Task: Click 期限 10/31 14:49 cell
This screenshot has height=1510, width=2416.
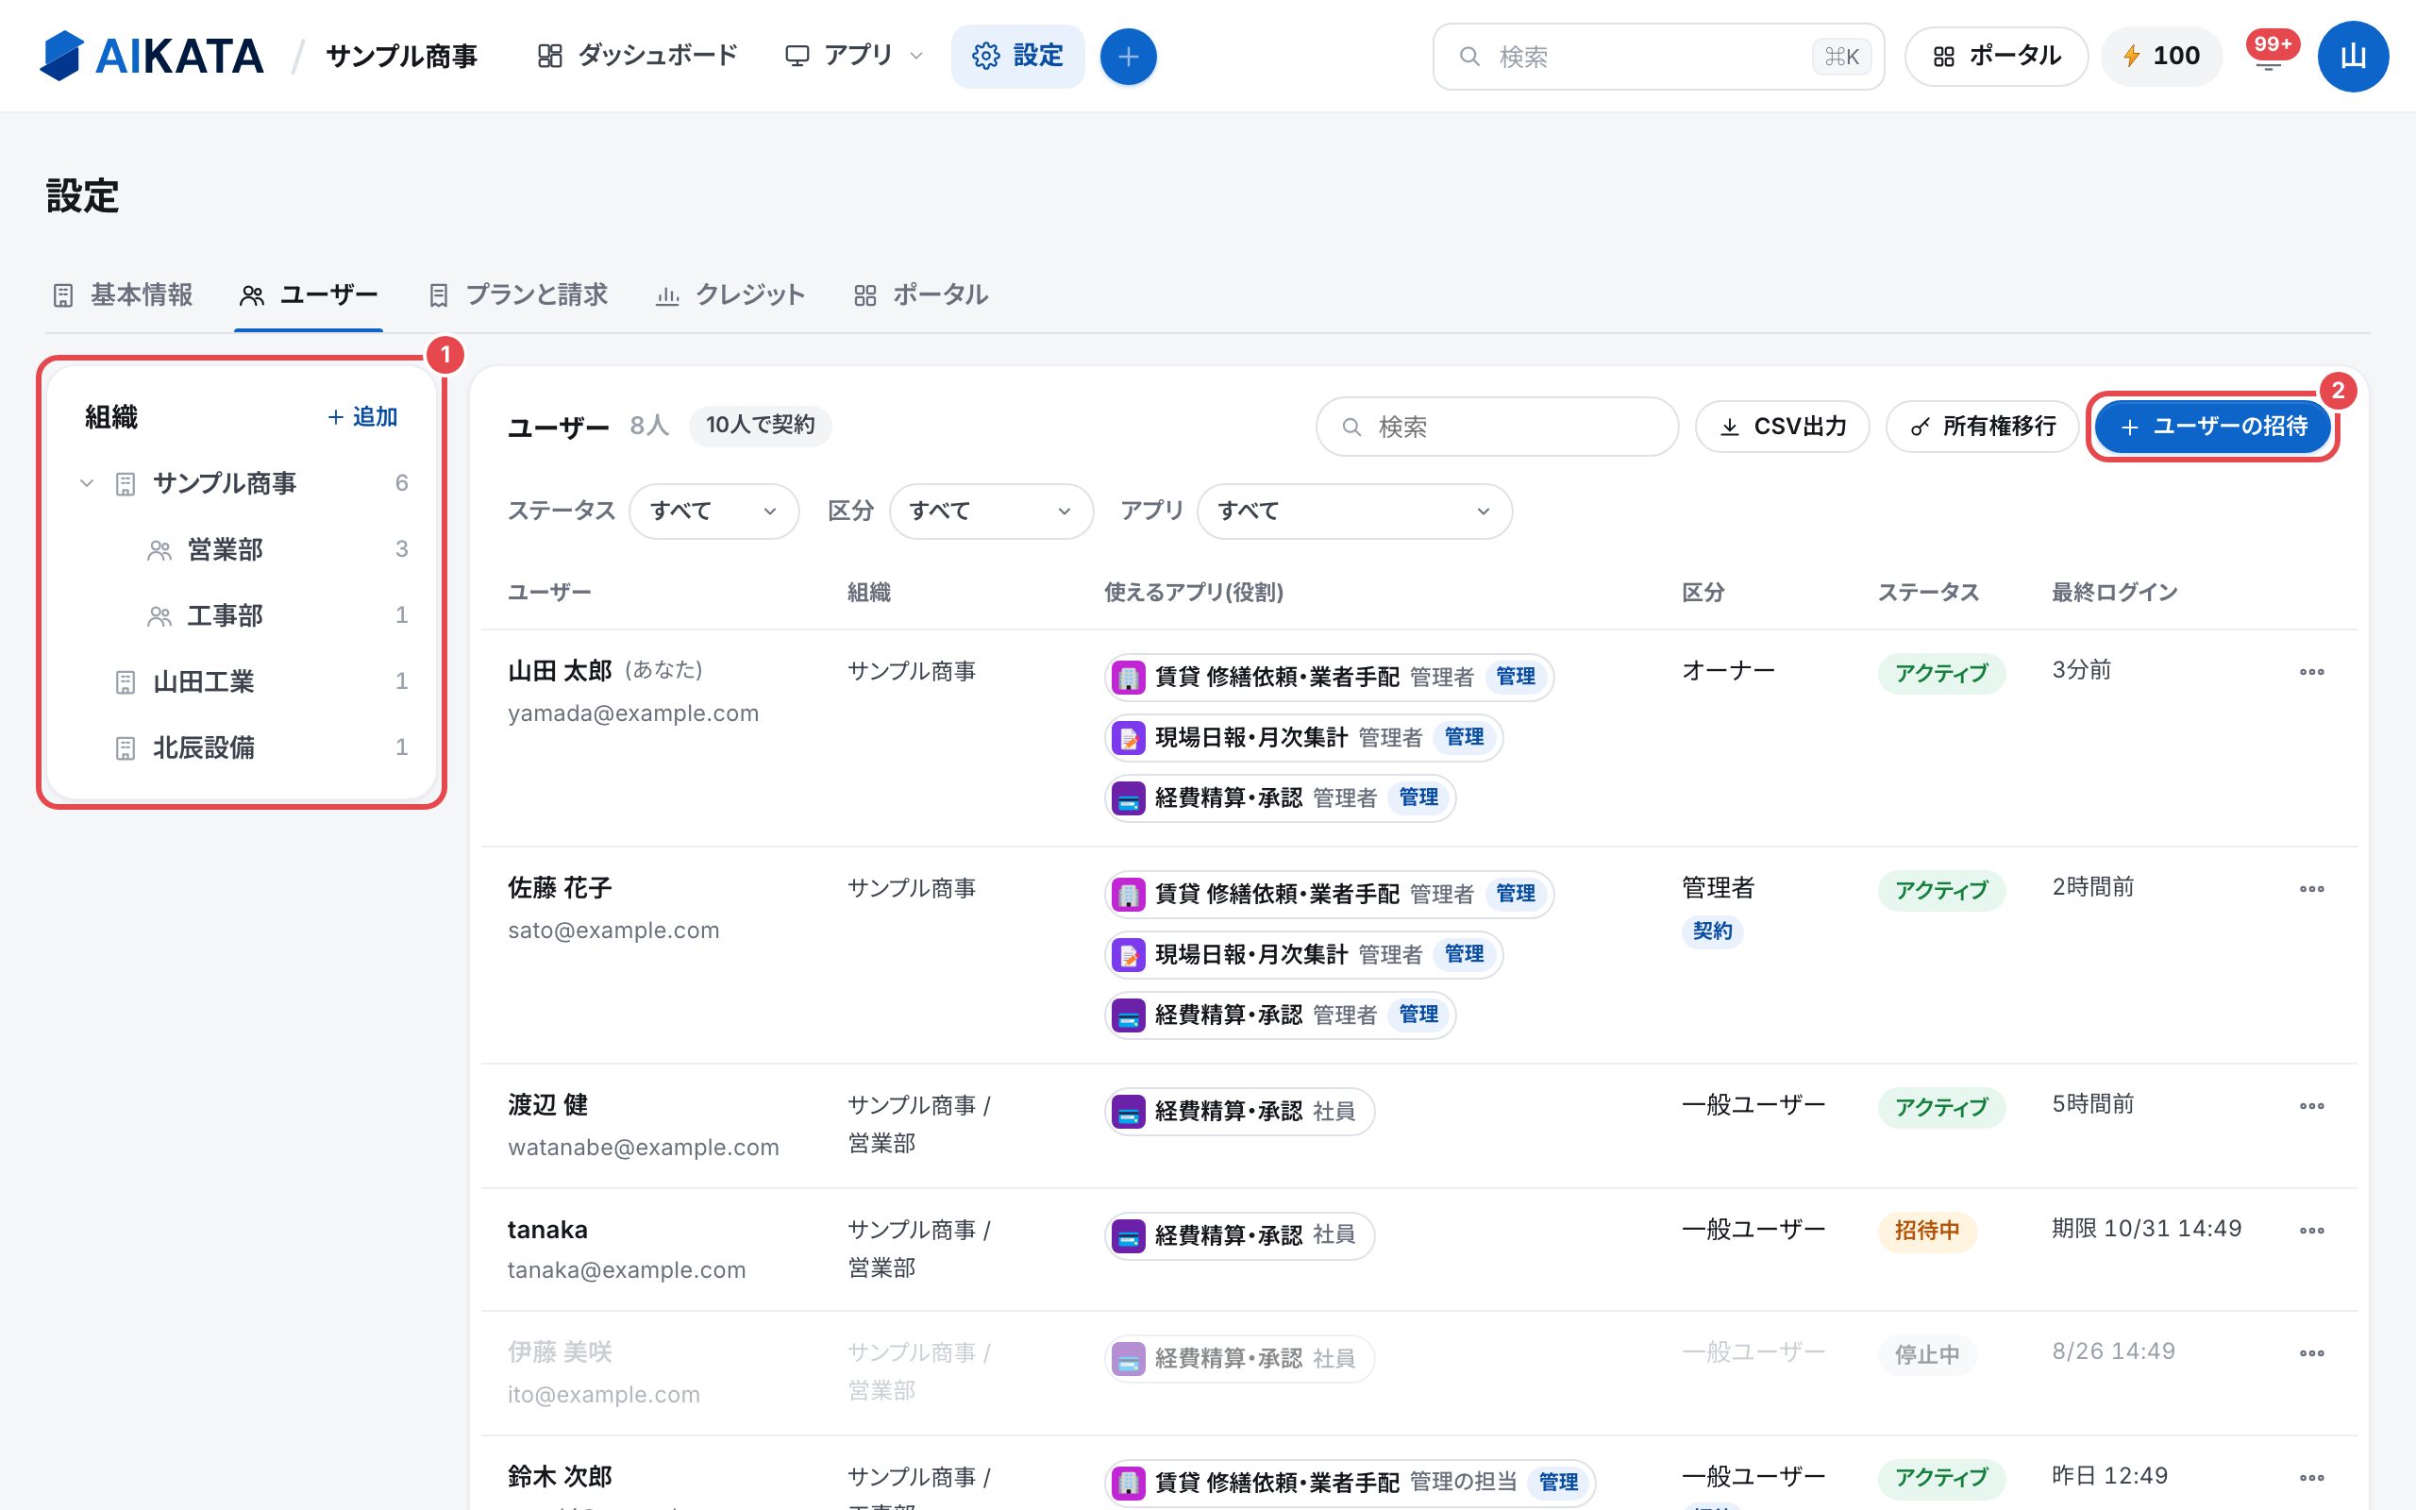Action: [2146, 1229]
